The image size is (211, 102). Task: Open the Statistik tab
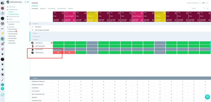[x=70, y=9]
